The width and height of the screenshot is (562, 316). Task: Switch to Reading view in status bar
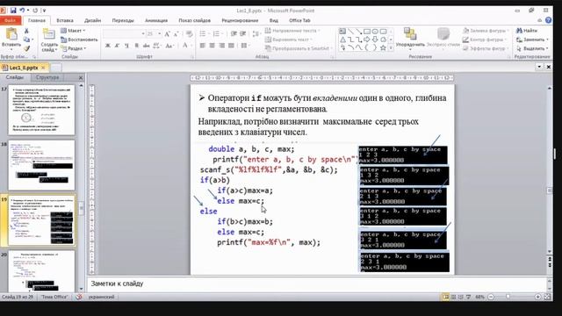click(x=461, y=297)
